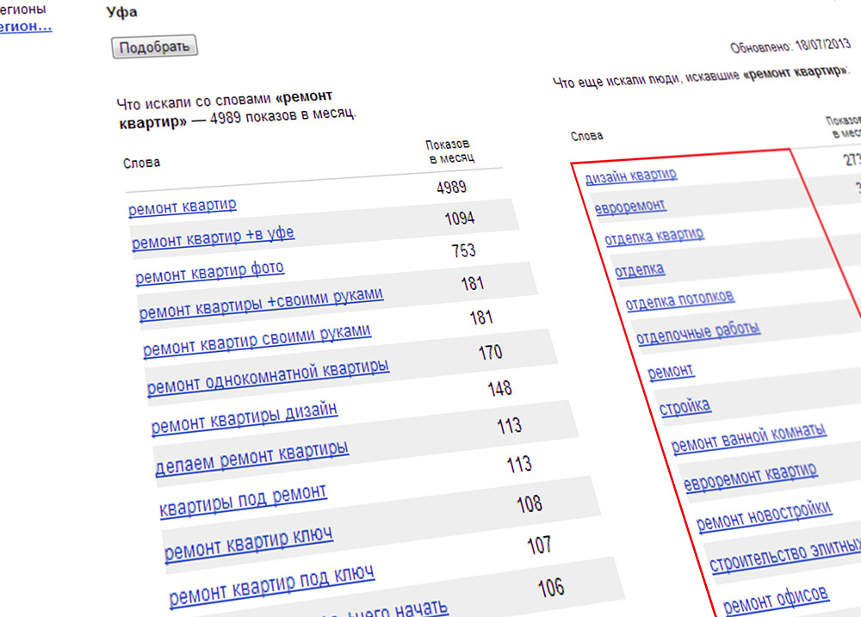The image size is (861, 617).
Task: Open the 'евроремонт квартир' link
Action: pyautogui.click(x=750, y=475)
